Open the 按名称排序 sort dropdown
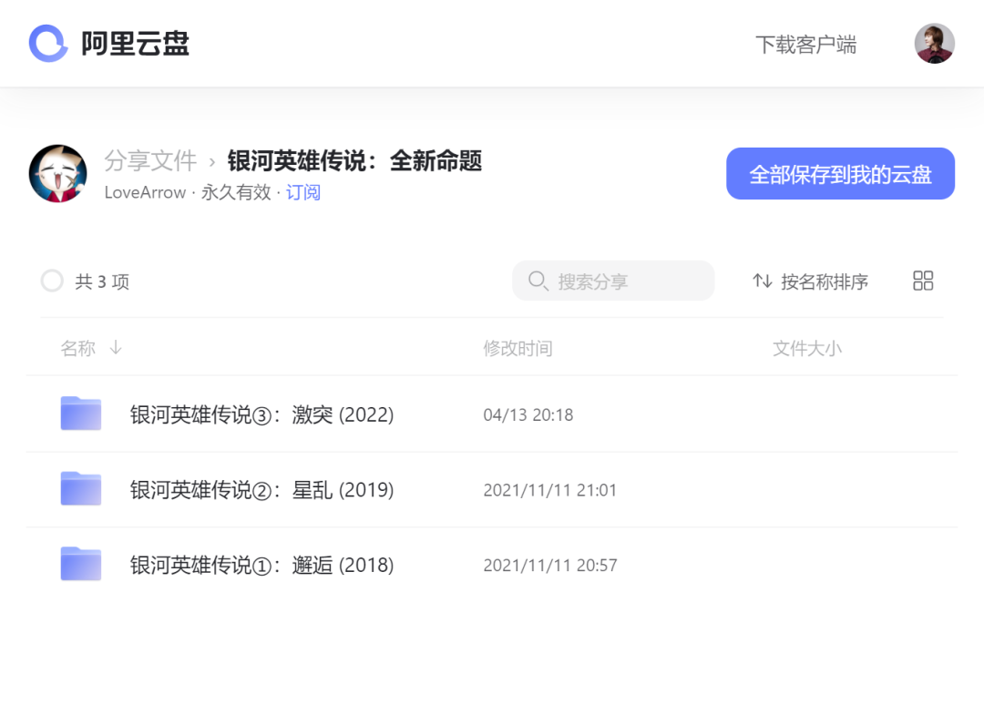 [811, 281]
